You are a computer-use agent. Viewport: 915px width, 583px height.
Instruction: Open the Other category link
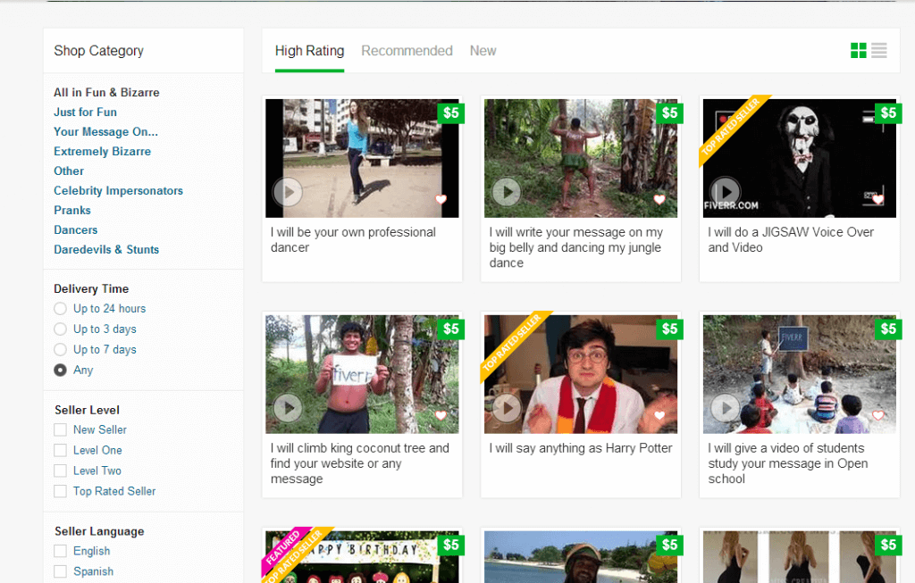(69, 171)
